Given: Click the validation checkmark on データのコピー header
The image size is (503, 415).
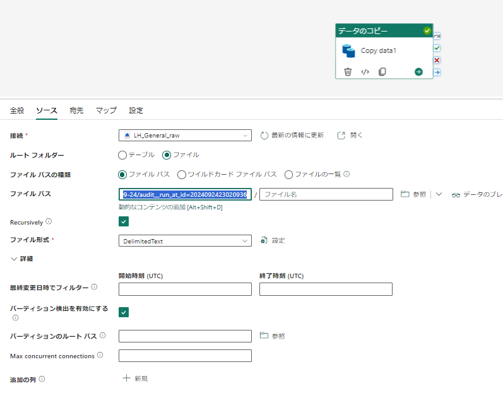Looking at the screenshot, I should (427, 31).
